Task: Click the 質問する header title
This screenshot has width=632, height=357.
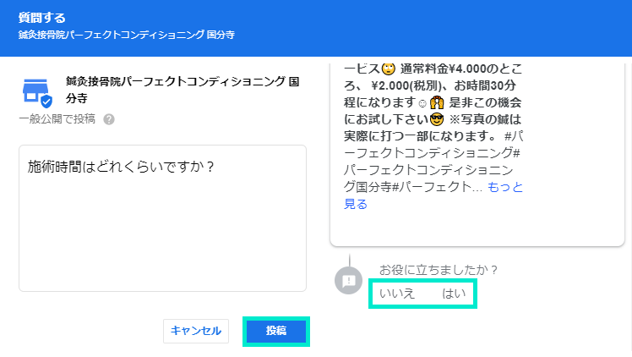Action: pos(42,17)
